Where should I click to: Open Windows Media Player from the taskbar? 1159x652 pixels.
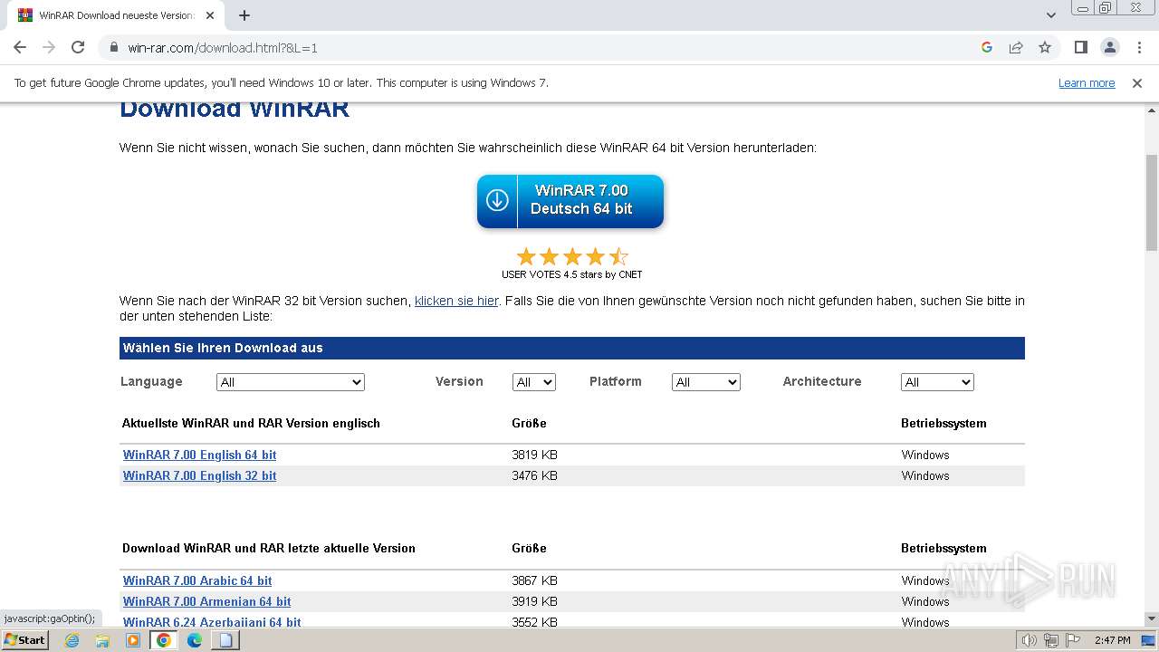133,640
